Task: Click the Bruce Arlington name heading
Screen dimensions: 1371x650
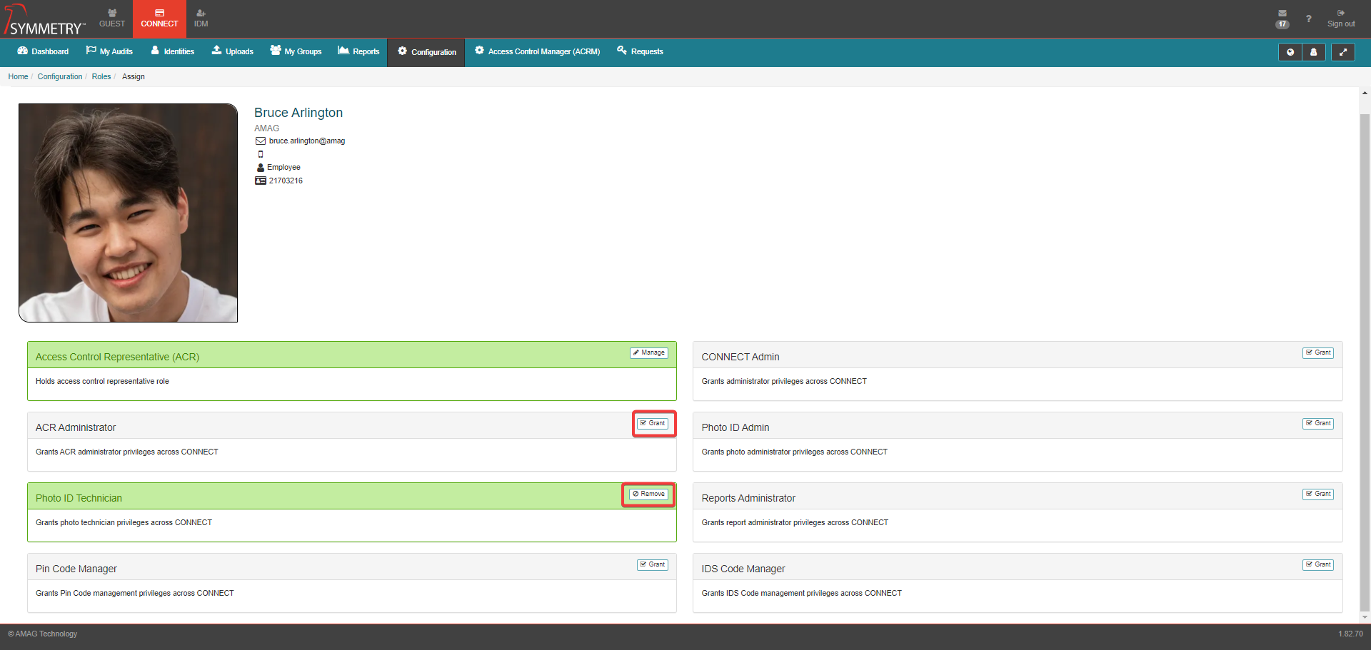Action: point(298,113)
